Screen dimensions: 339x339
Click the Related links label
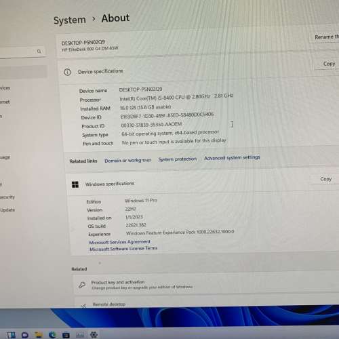pyautogui.click(x=83, y=161)
